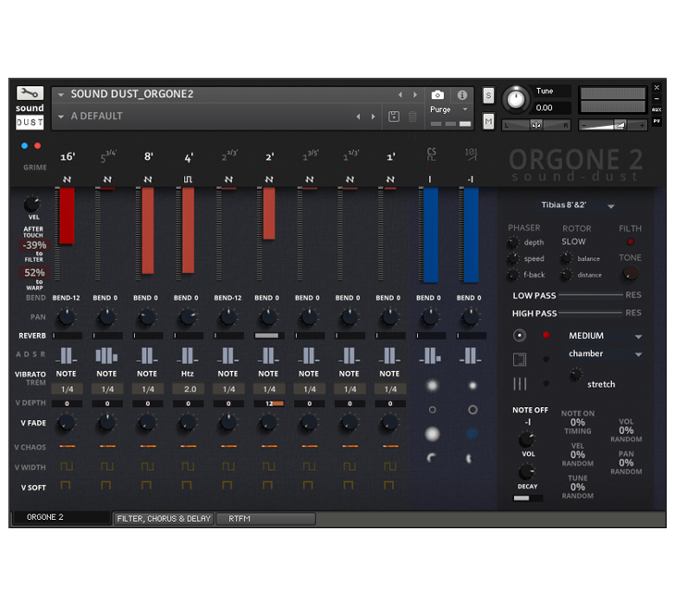Click the NOTE OFF -| setting
Viewport: 675px width, 606px height.
pyautogui.click(x=528, y=422)
